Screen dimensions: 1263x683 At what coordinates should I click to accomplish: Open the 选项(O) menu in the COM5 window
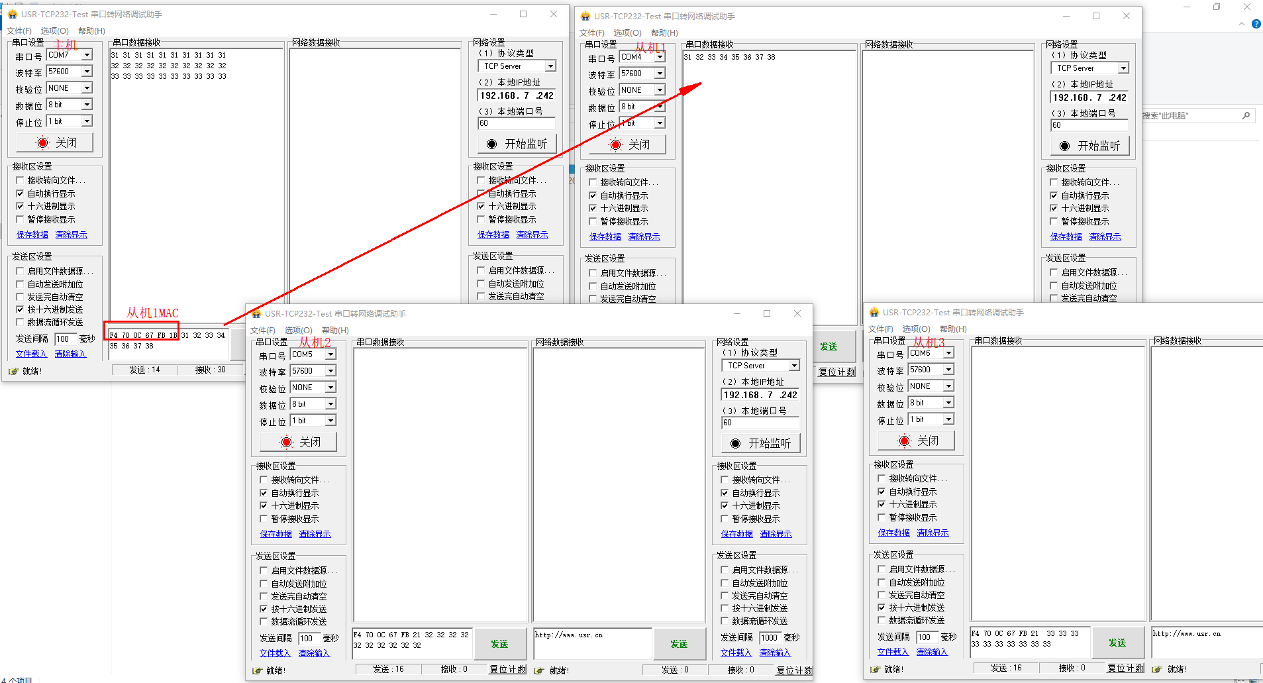tap(298, 330)
